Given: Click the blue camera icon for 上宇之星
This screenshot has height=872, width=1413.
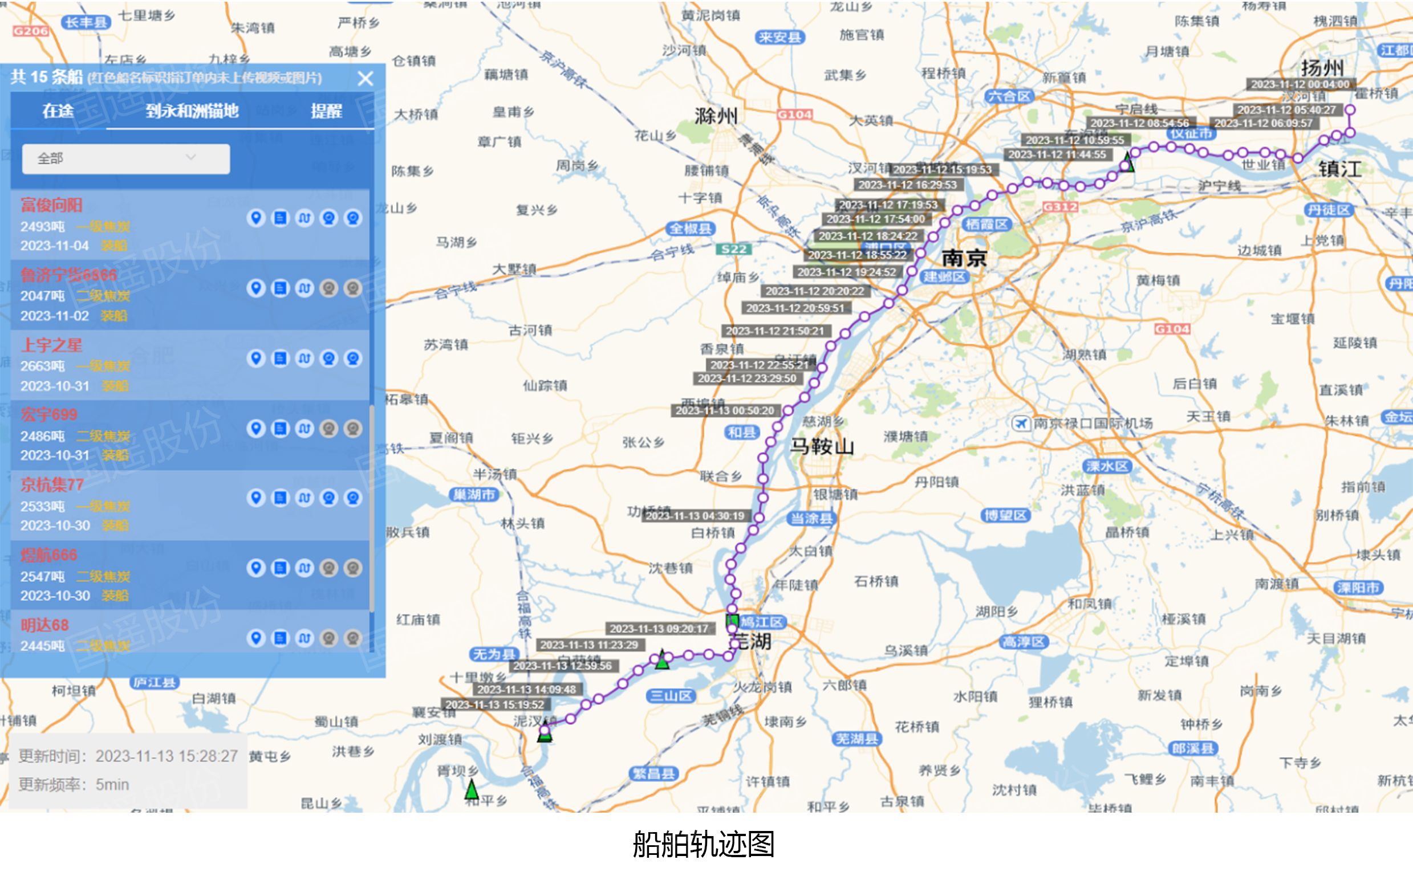Looking at the screenshot, I should 329,358.
